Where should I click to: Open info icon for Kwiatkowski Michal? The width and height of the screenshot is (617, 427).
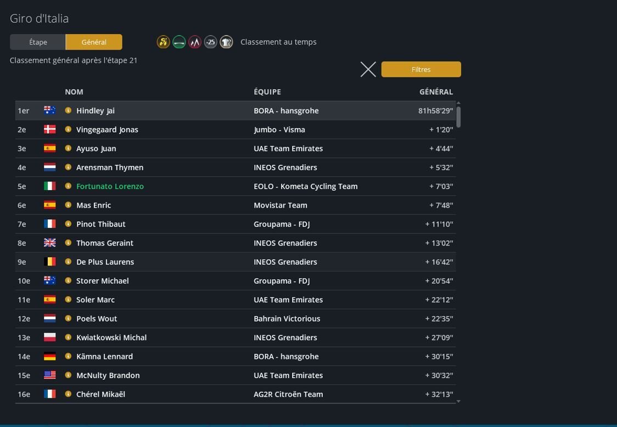[x=68, y=337]
